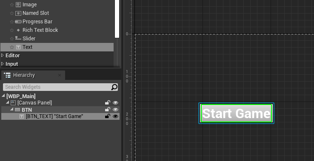Click the search magnifier in Hierarchy
The width and height of the screenshot is (314, 161).
click(114, 87)
